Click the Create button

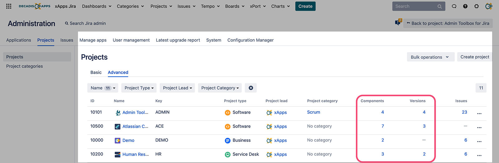tap(305, 6)
